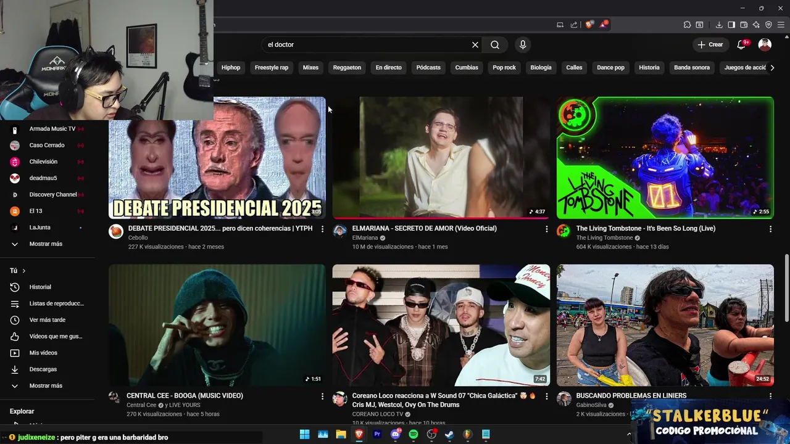Toggle the browser sidebar panel
Image resolution: width=790 pixels, height=444 pixels.
coord(731,25)
